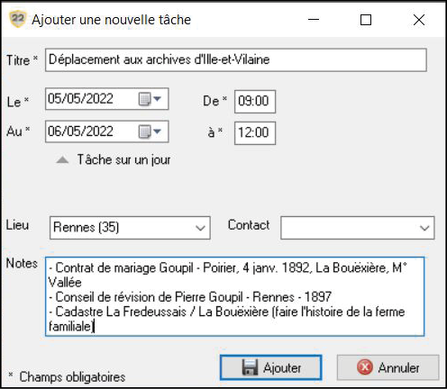
Task: Minimize the task dialog window
Action: (314, 20)
